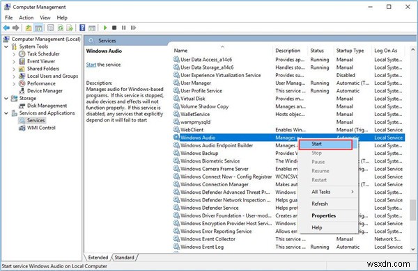Open the File menu

(x=9, y=18)
